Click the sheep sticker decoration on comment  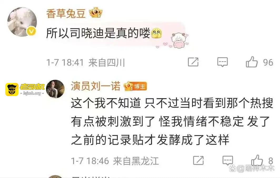click(x=179, y=40)
